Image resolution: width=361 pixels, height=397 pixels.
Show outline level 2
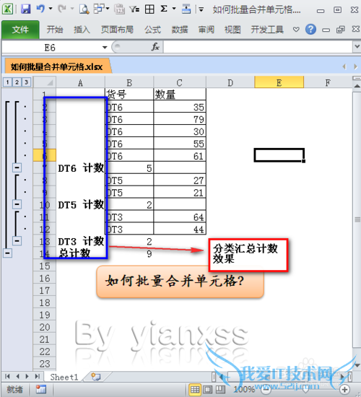click(17, 82)
